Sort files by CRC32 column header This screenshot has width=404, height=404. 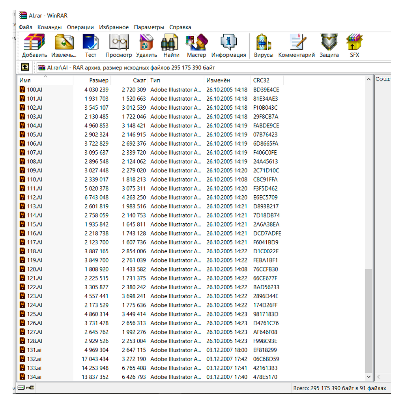267,80
